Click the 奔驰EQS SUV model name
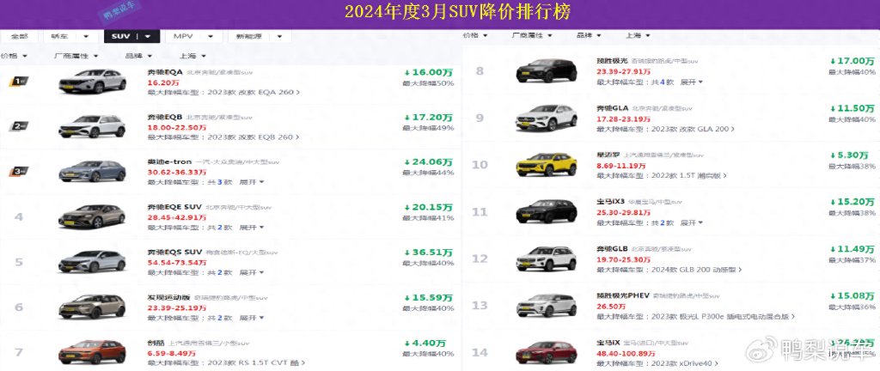Viewport: 880px width, 371px height. tap(174, 252)
